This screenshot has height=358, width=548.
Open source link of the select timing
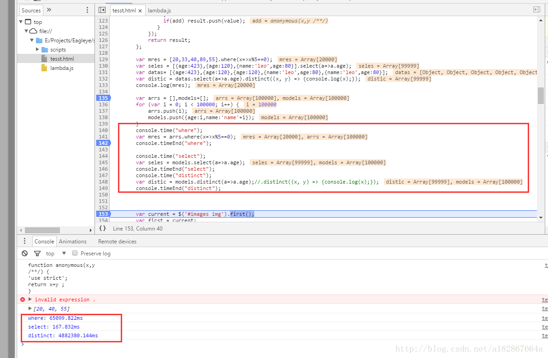pos(544,327)
